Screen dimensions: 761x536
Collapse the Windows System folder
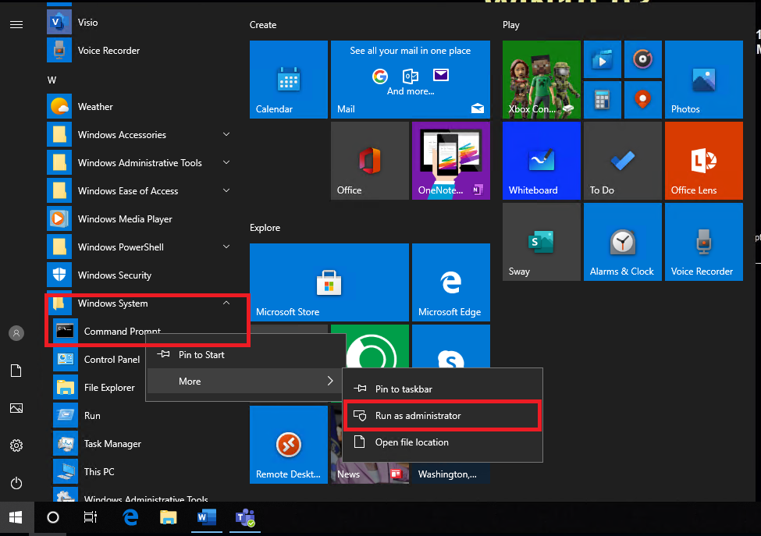point(226,303)
